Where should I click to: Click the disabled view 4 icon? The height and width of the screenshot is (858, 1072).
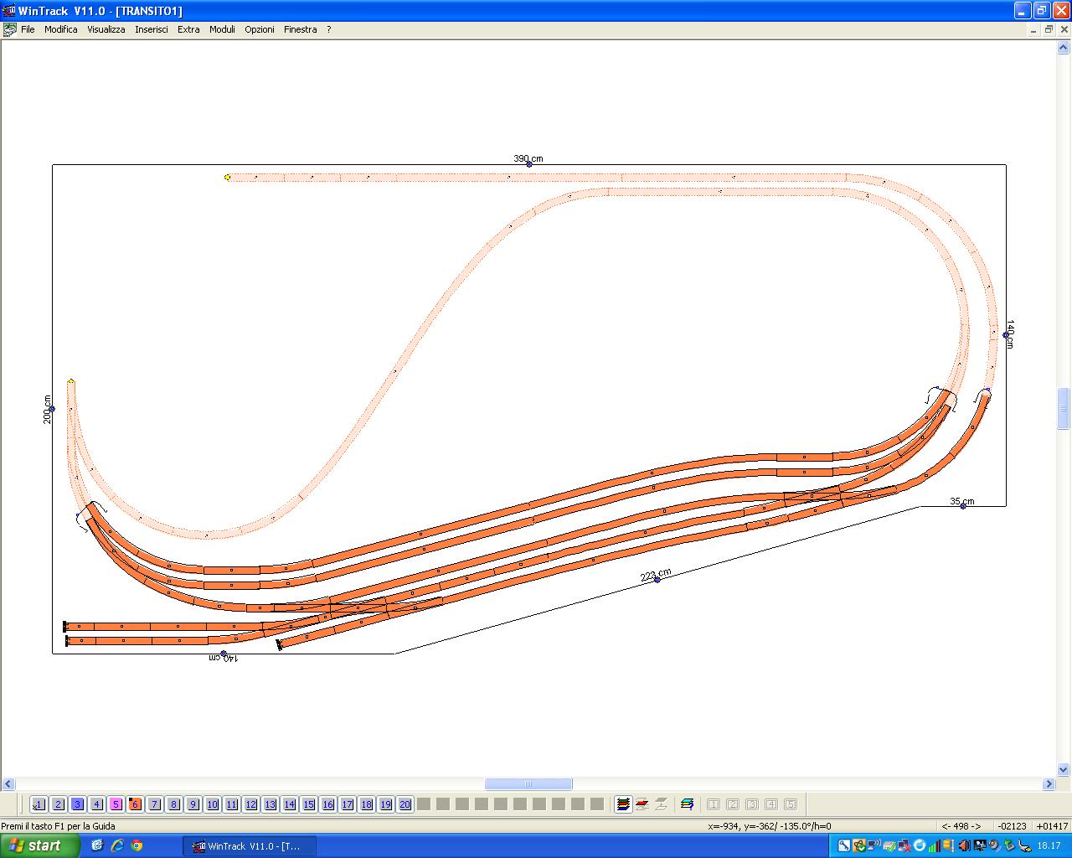[x=771, y=804]
